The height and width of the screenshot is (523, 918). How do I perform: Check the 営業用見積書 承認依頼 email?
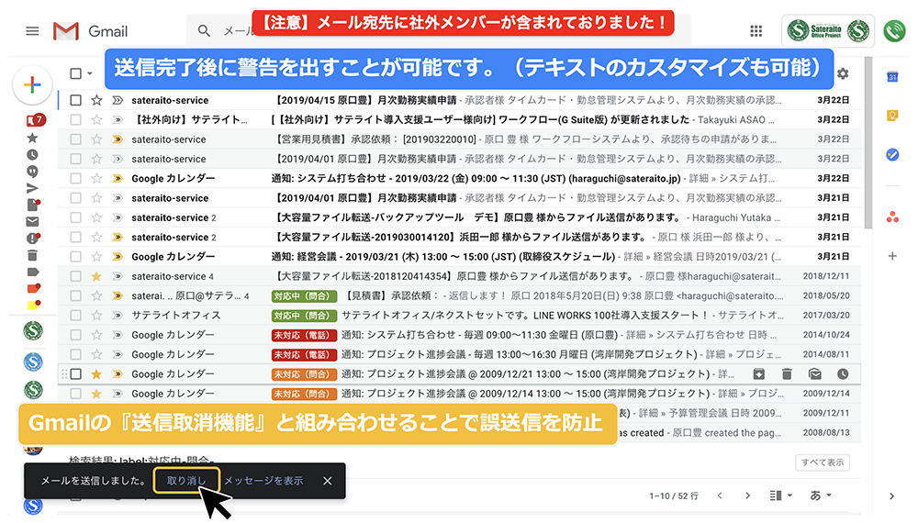click(x=75, y=139)
